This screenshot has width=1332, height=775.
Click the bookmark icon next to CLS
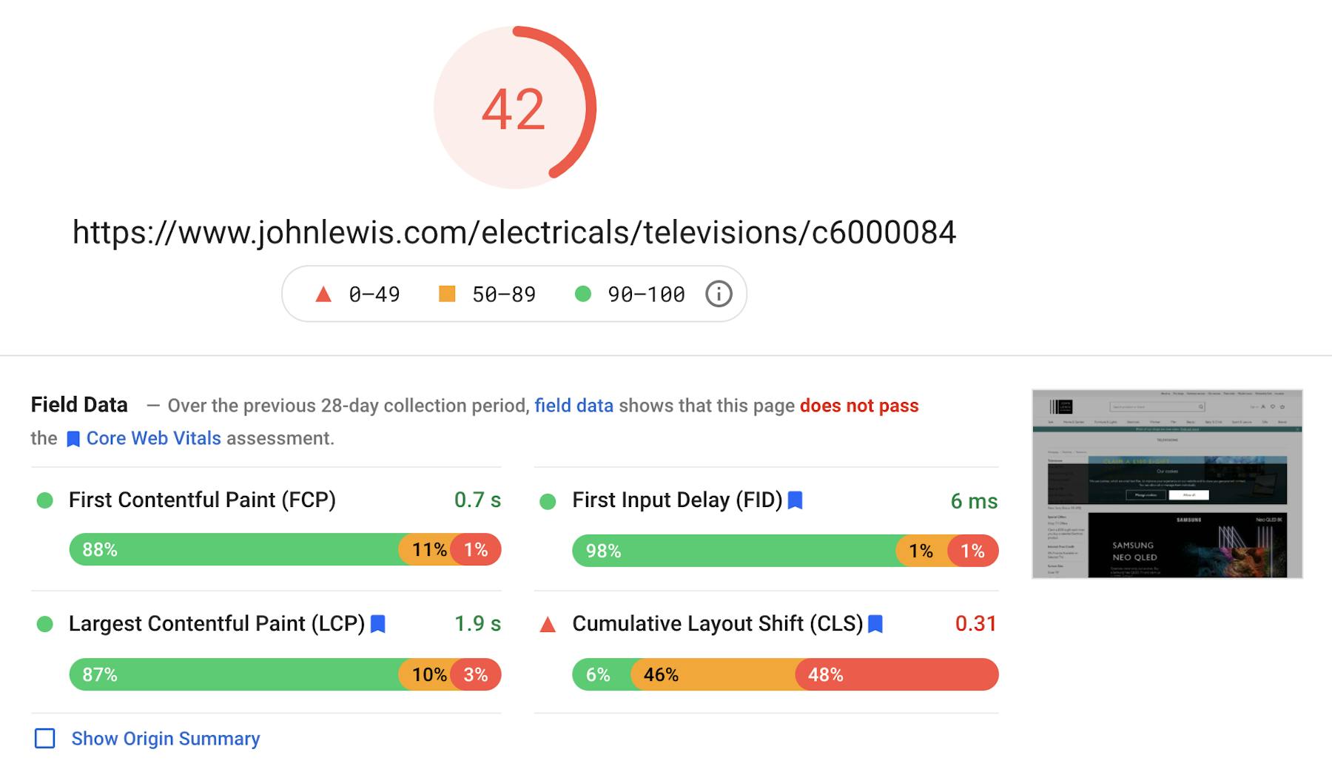tap(875, 624)
